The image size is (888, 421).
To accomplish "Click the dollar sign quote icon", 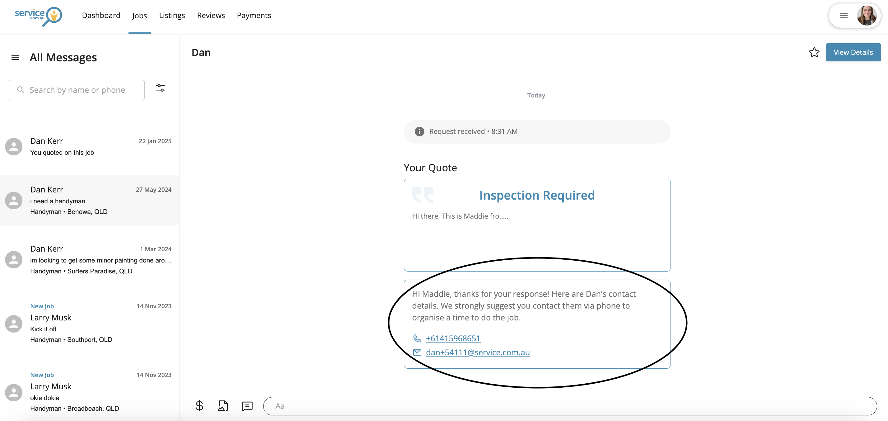I will (199, 406).
